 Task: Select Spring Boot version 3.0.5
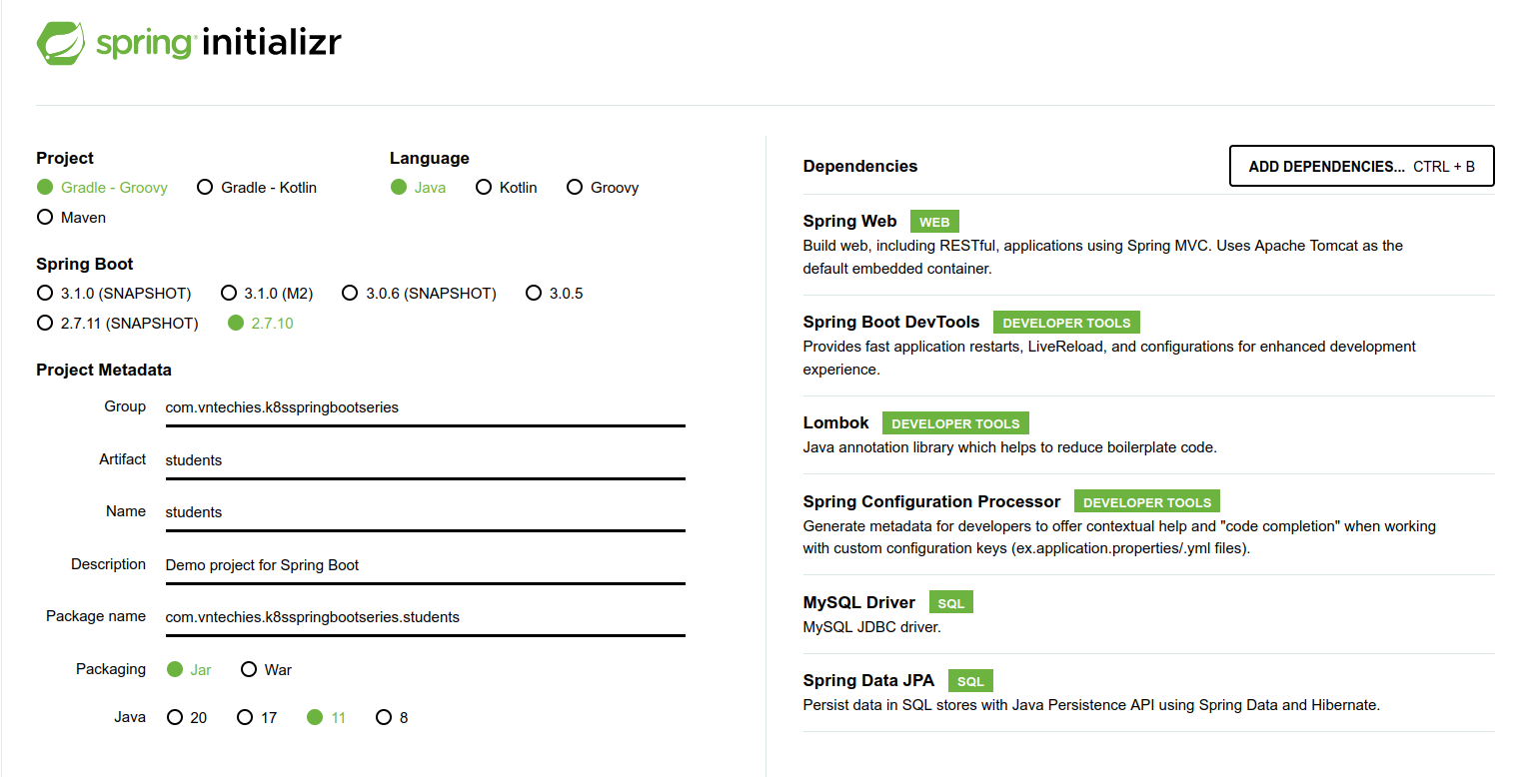tap(534, 294)
